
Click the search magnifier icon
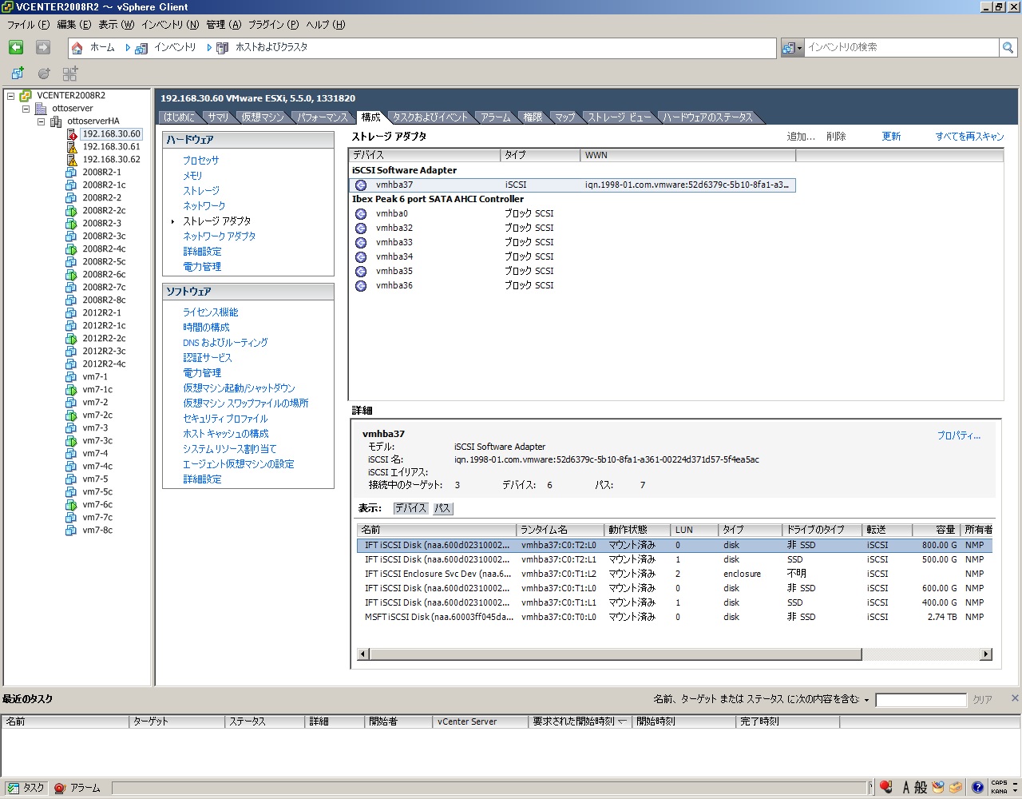click(1008, 48)
